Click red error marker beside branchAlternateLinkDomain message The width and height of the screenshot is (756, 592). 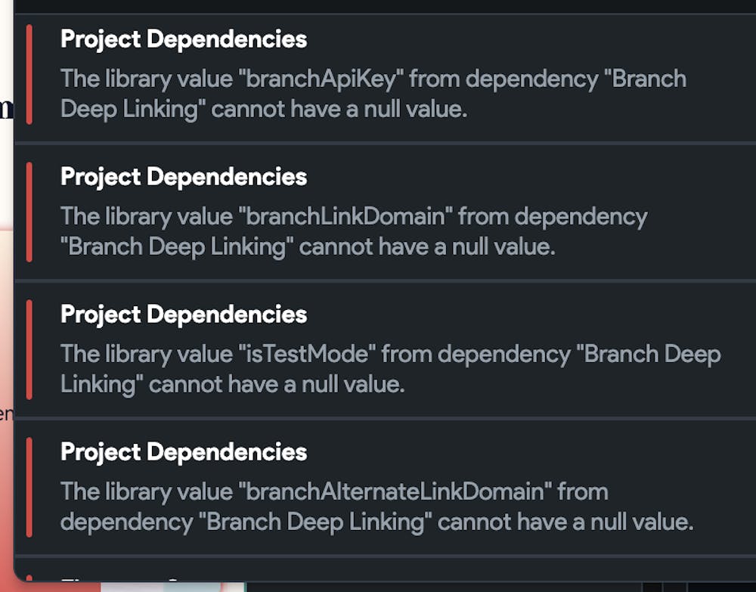[29, 487]
